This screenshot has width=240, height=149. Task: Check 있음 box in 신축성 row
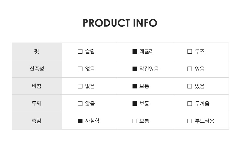(x=190, y=69)
